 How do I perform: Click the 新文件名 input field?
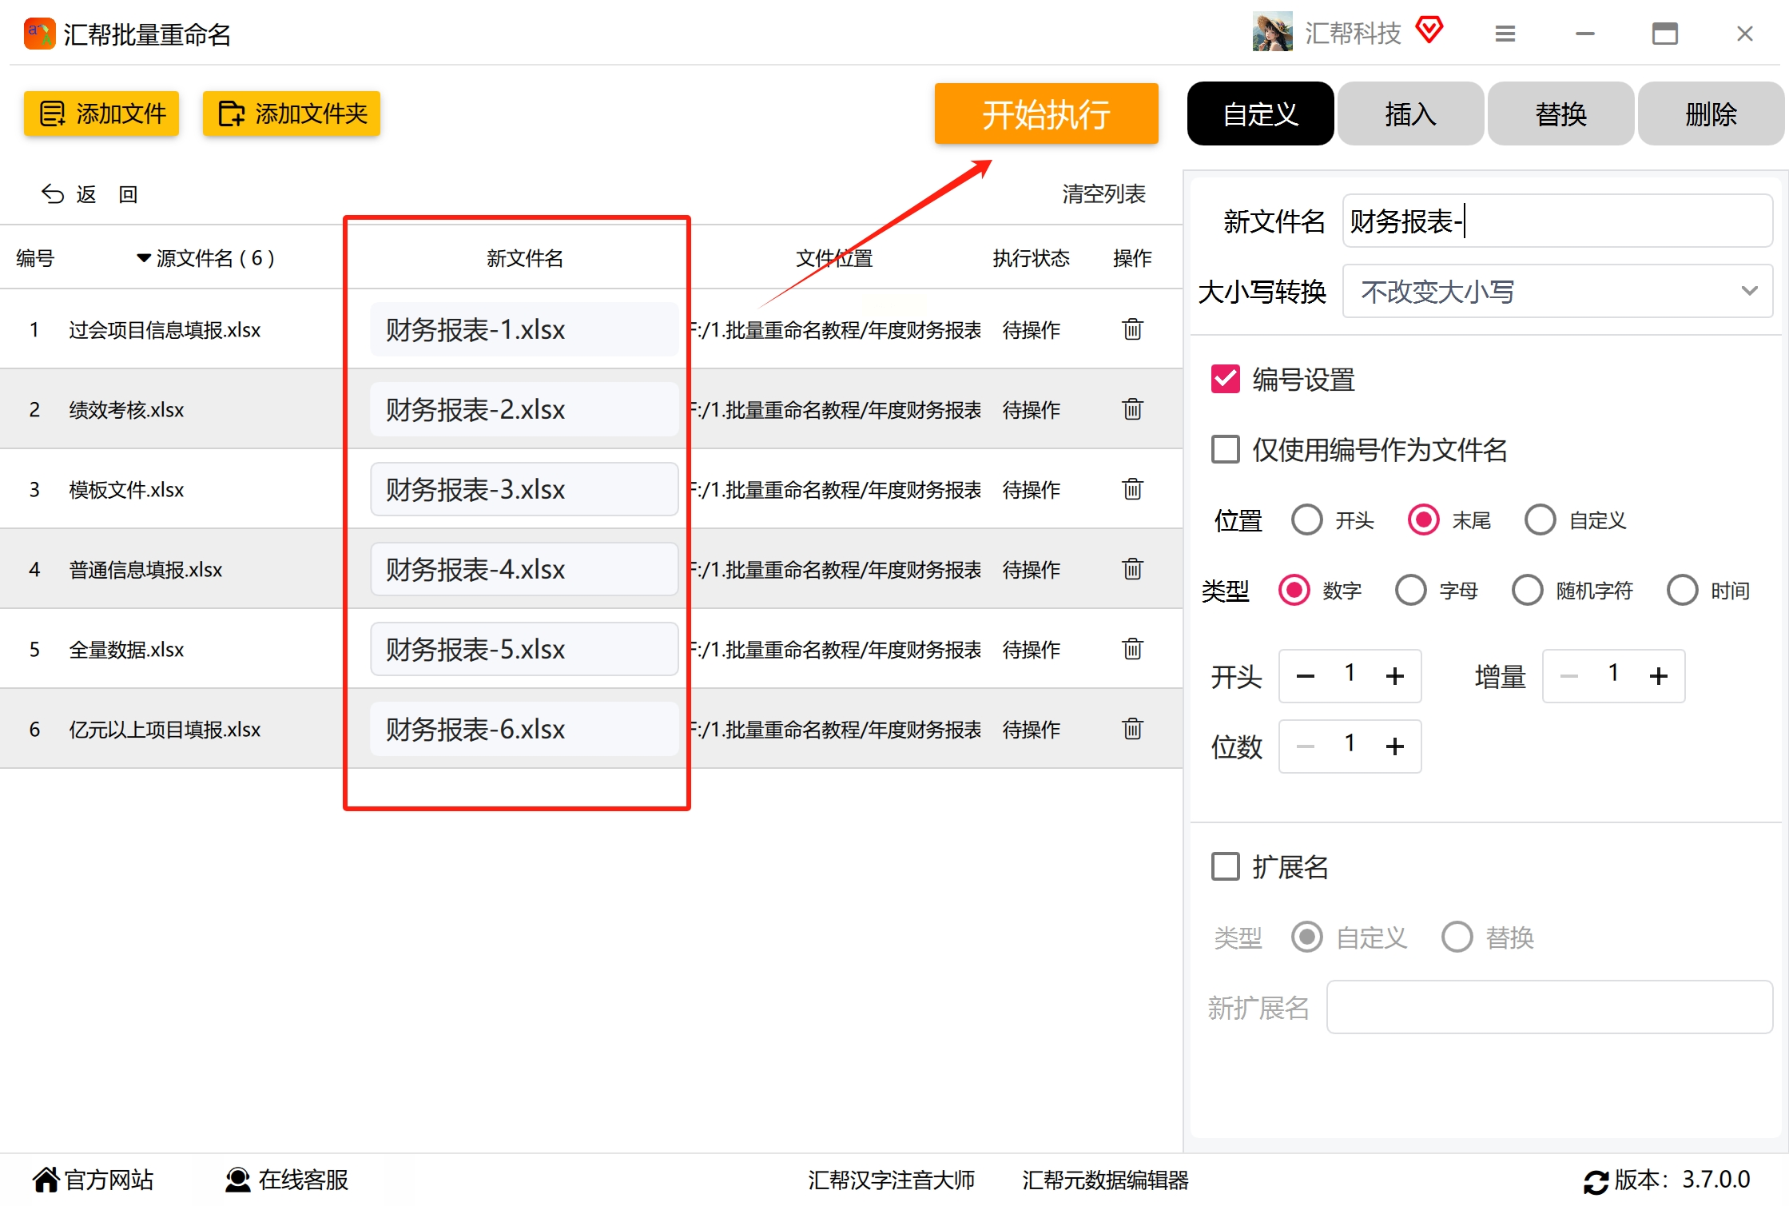[x=1556, y=221]
